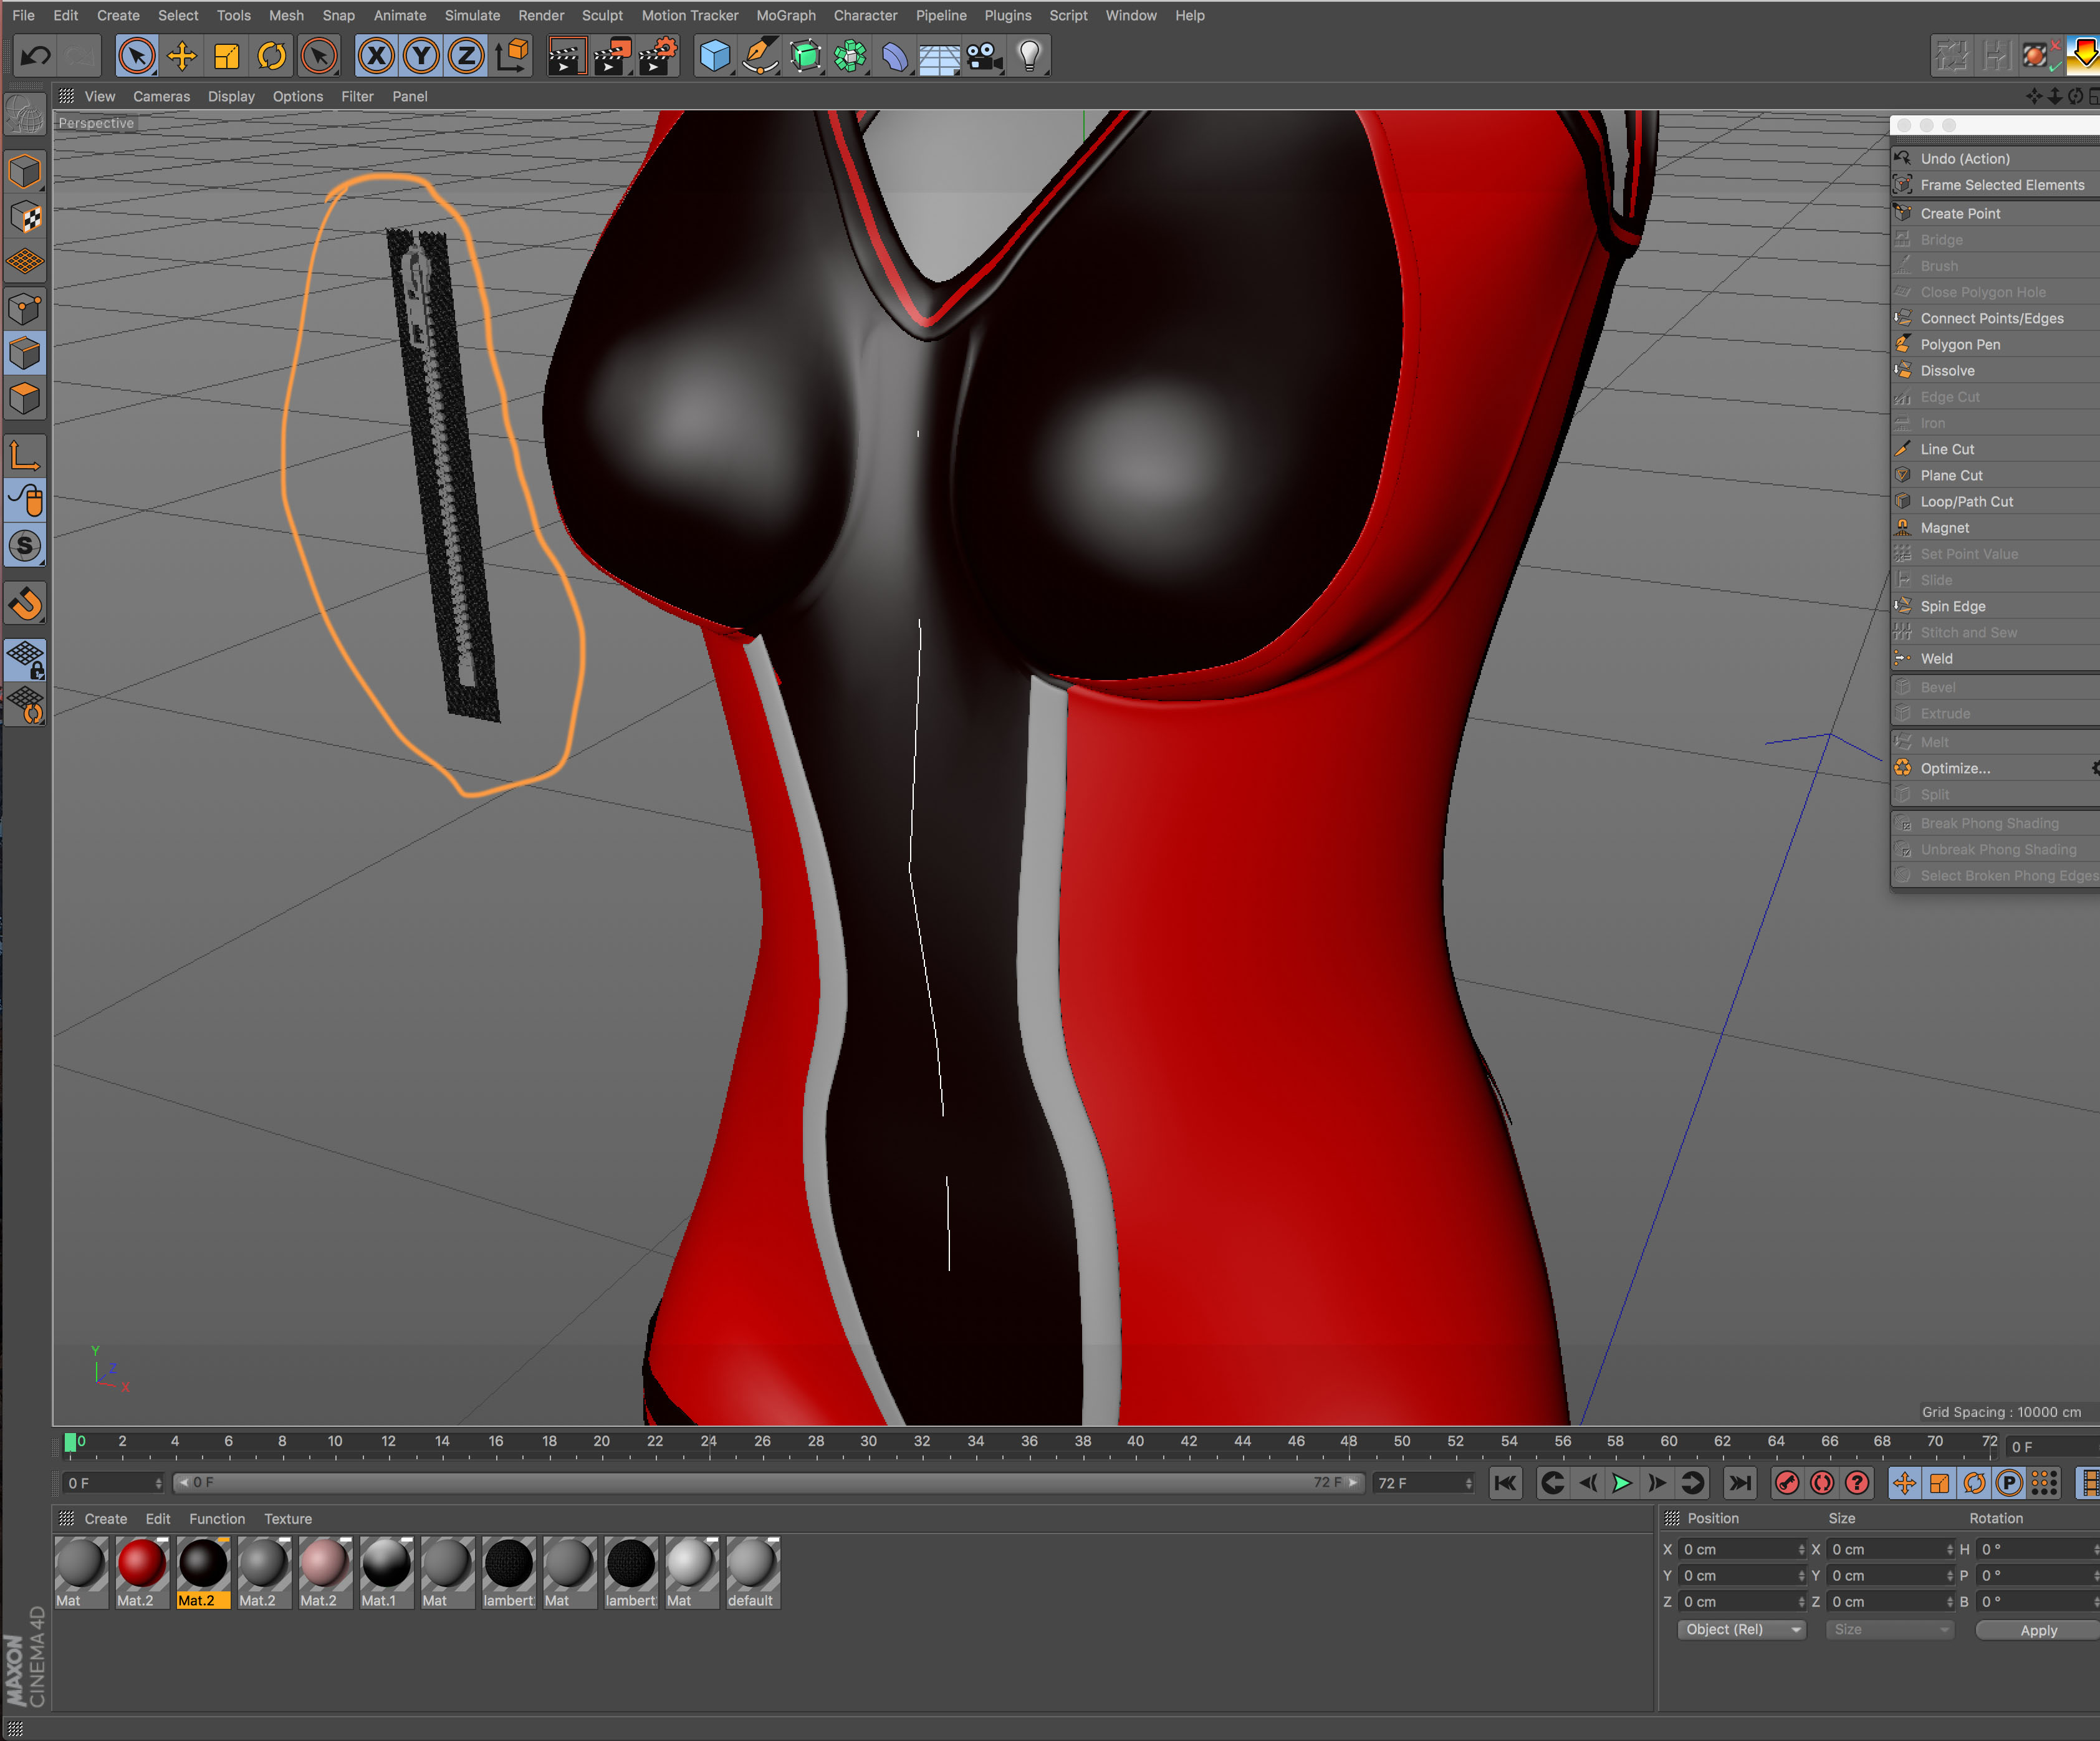The image size is (2100, 1741).
Task: Open viewport Display menu
Action: (231, 96)
